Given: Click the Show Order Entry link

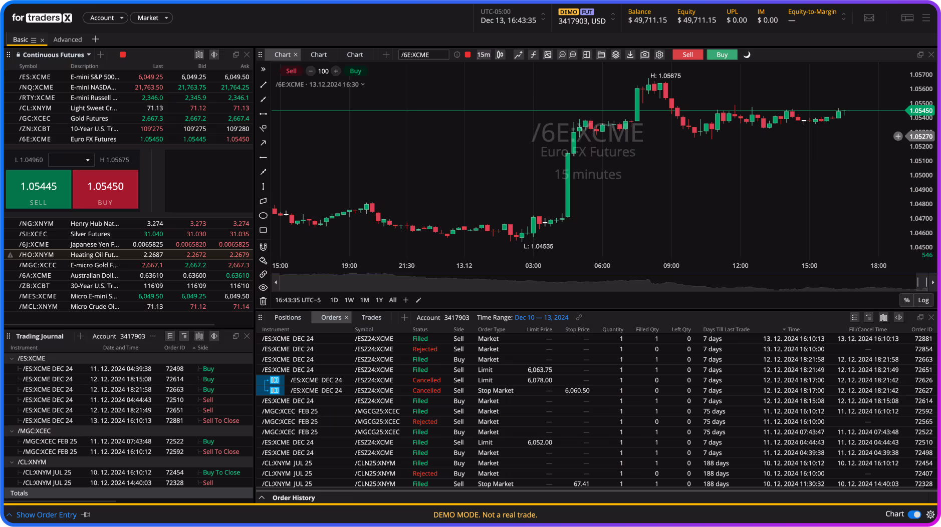Looking at the screenshot, I should pos(46,514).
